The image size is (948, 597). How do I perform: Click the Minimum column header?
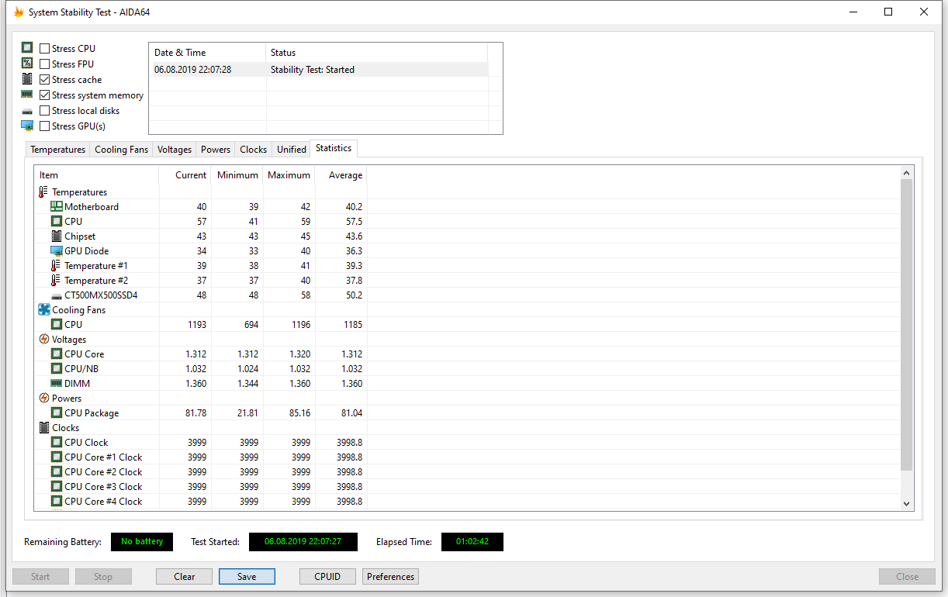237,175
